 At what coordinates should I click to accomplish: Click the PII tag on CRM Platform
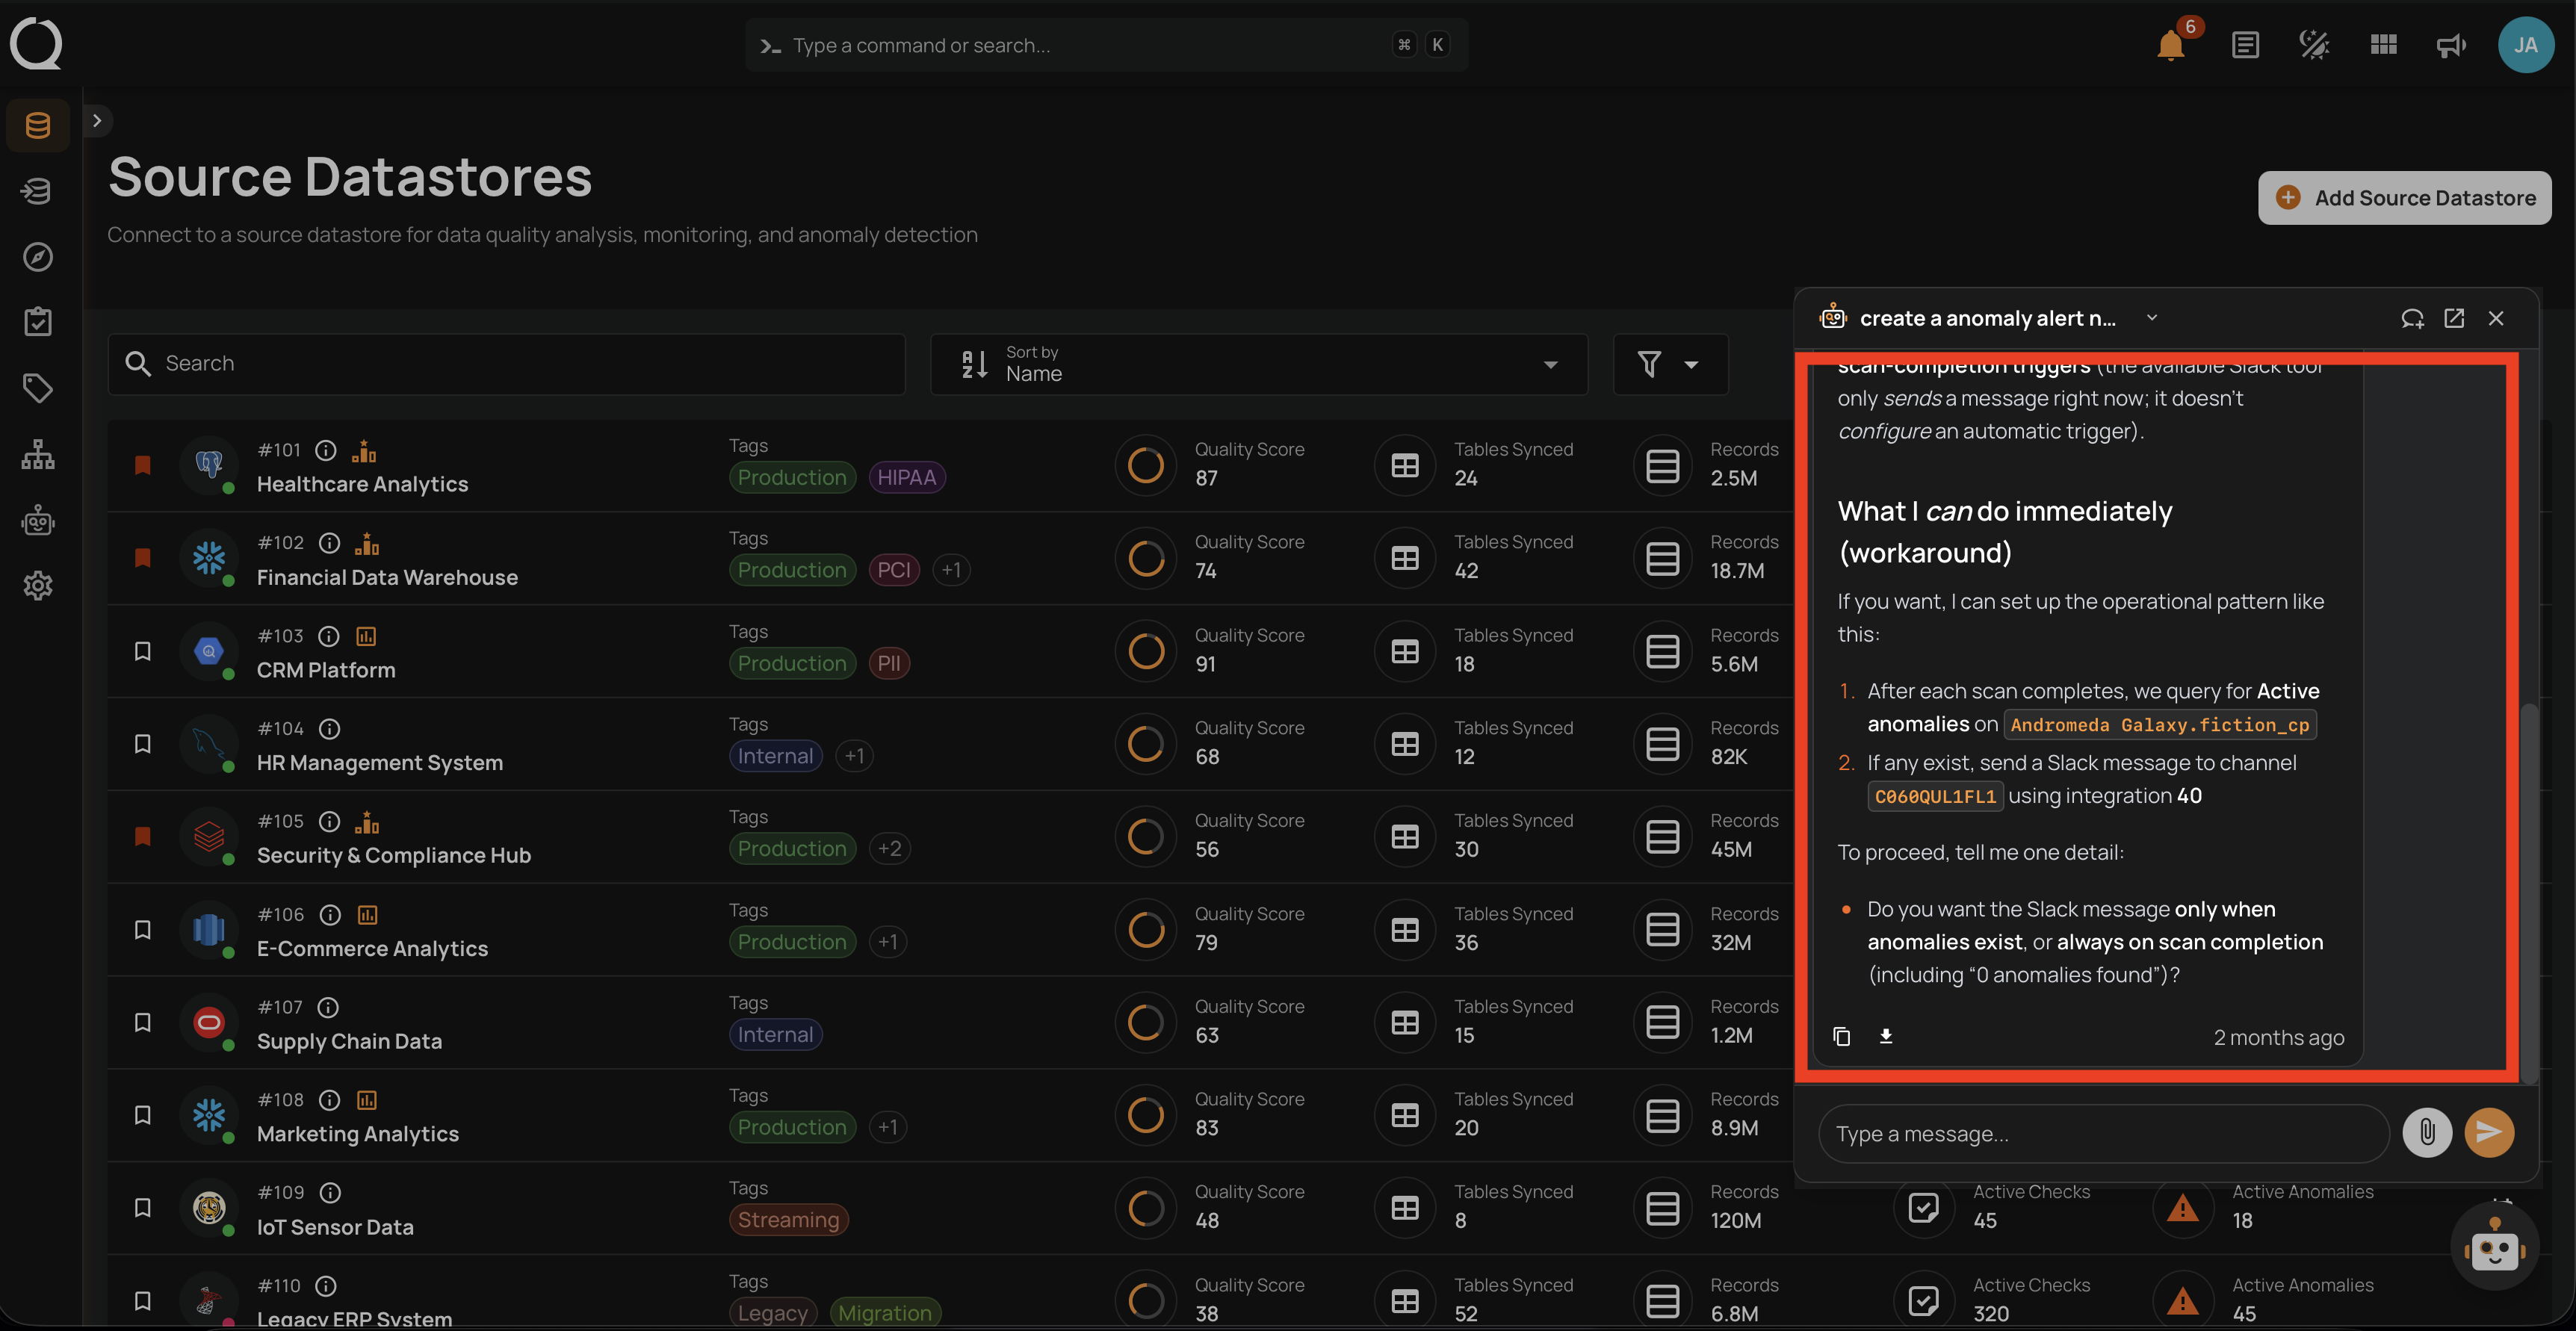coord(888,663)
